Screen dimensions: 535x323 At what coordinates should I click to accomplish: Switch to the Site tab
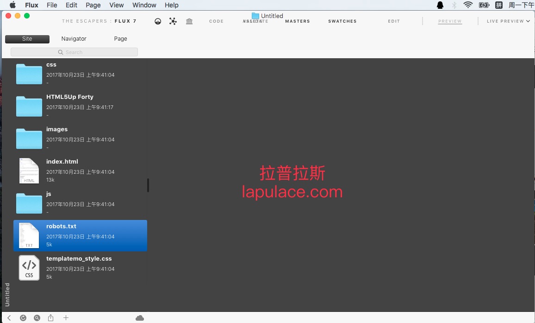coord(27,39)
